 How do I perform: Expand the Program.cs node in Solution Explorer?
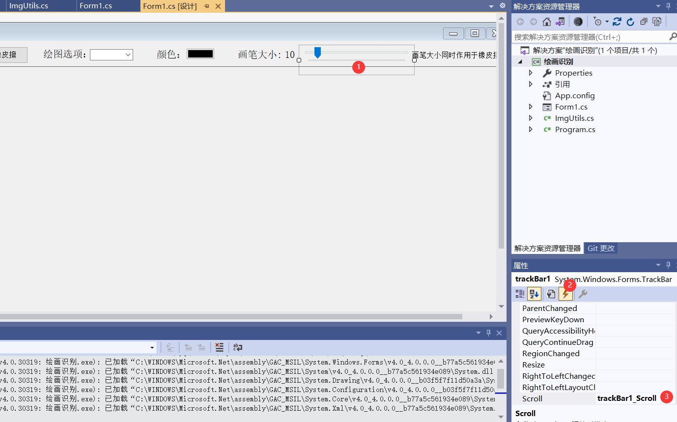point(531,129)
